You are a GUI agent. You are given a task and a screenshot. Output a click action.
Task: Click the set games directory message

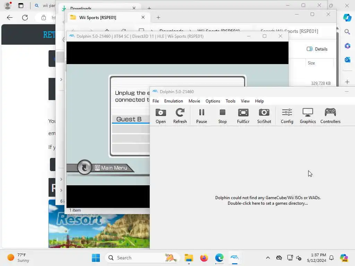(x=268, y=201)
